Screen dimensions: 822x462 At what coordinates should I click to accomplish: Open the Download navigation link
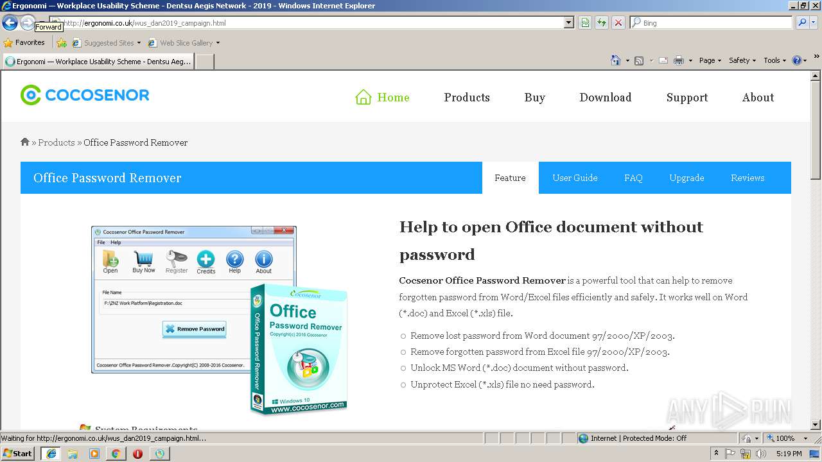[606, 98]
